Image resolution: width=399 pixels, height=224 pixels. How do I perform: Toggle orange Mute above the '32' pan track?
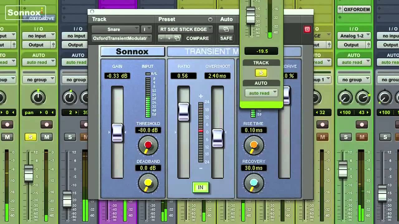click(x=322, y=137)
